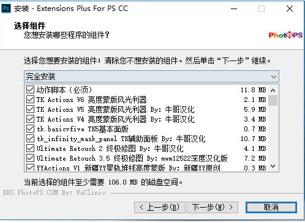Click the scroll up arrow in component list
Image resolution: width=305 pixels, height=223 pixels.
pos(273,90)
